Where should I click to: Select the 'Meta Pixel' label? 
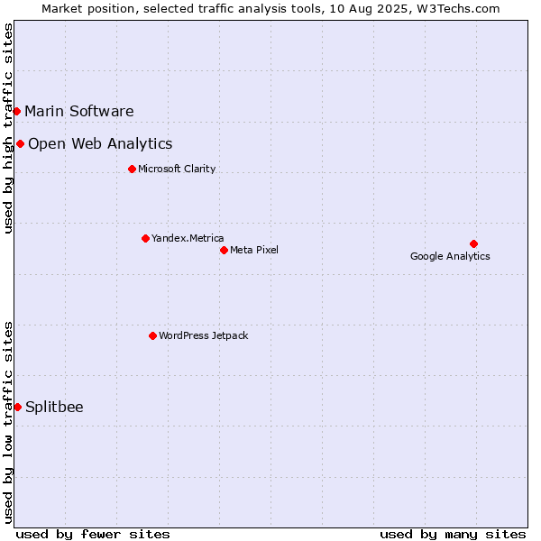pyautogui.click(x=254, y=250)
